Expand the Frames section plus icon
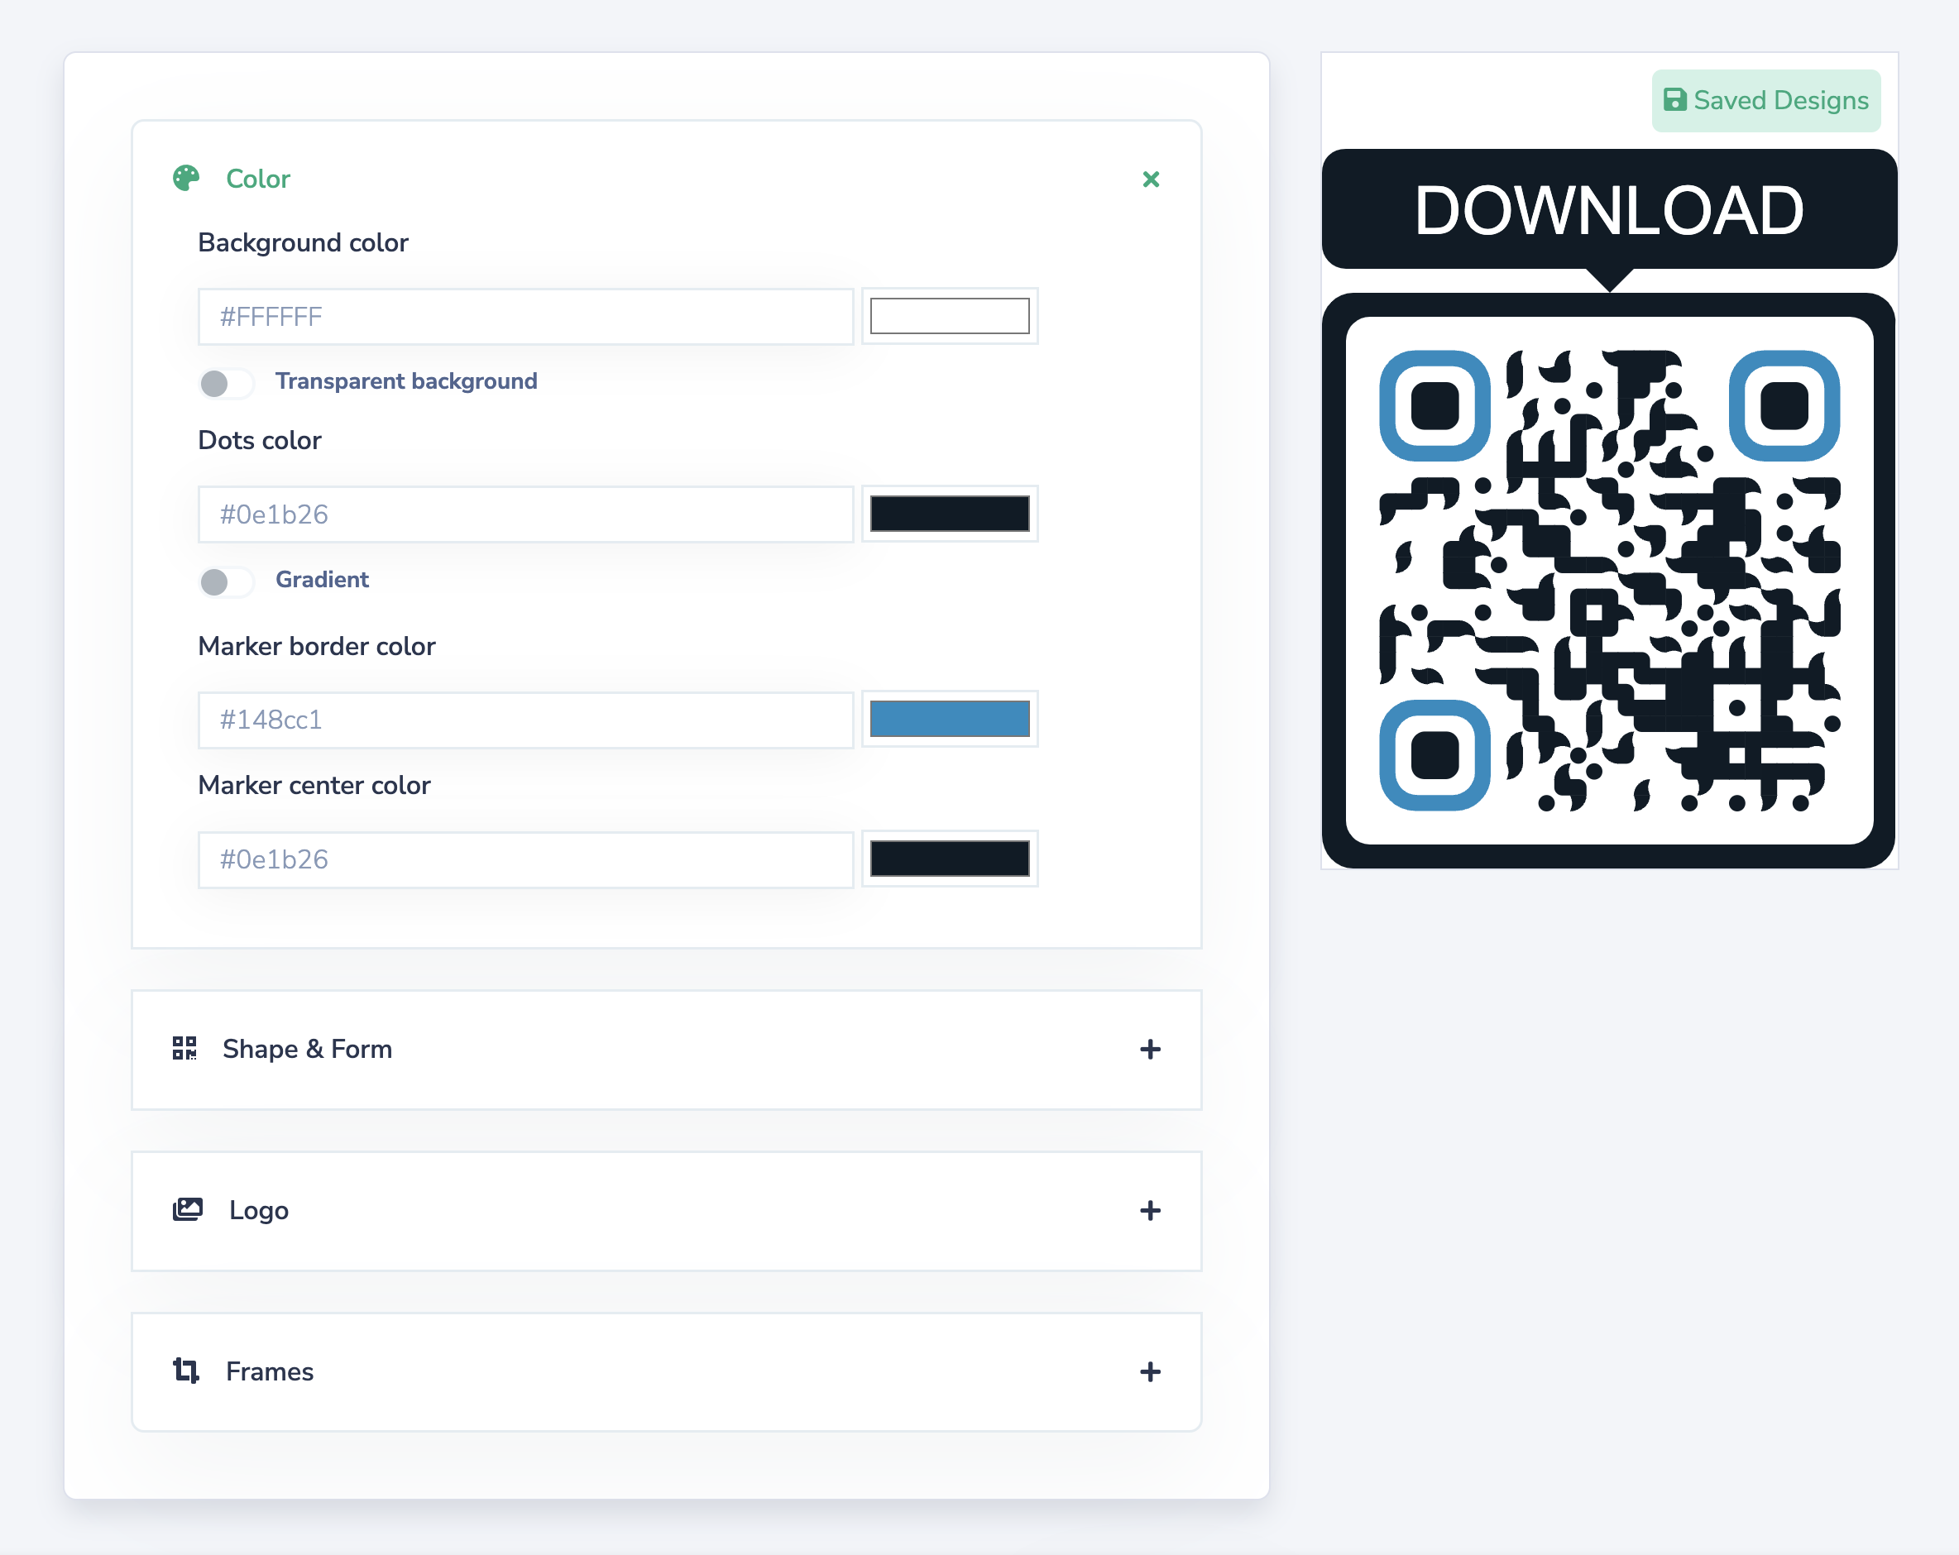 (x=1150, y=1371)
